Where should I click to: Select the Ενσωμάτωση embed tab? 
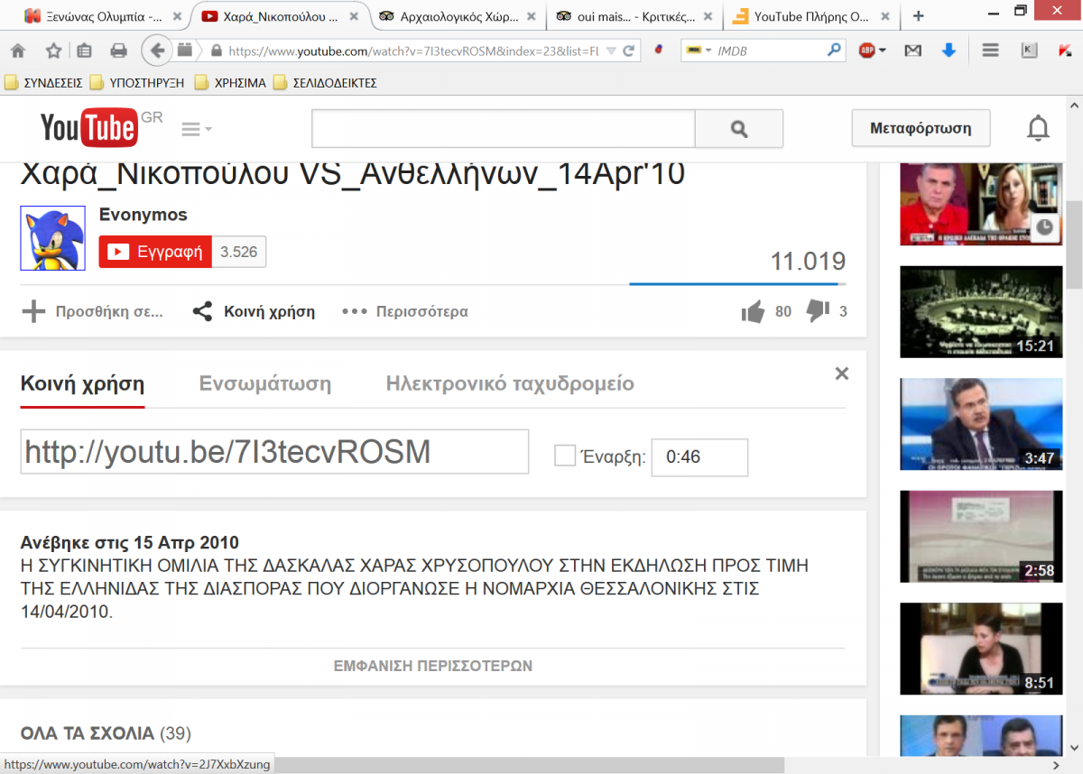(265, 384)
